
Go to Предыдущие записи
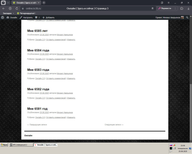coord(37,125)
